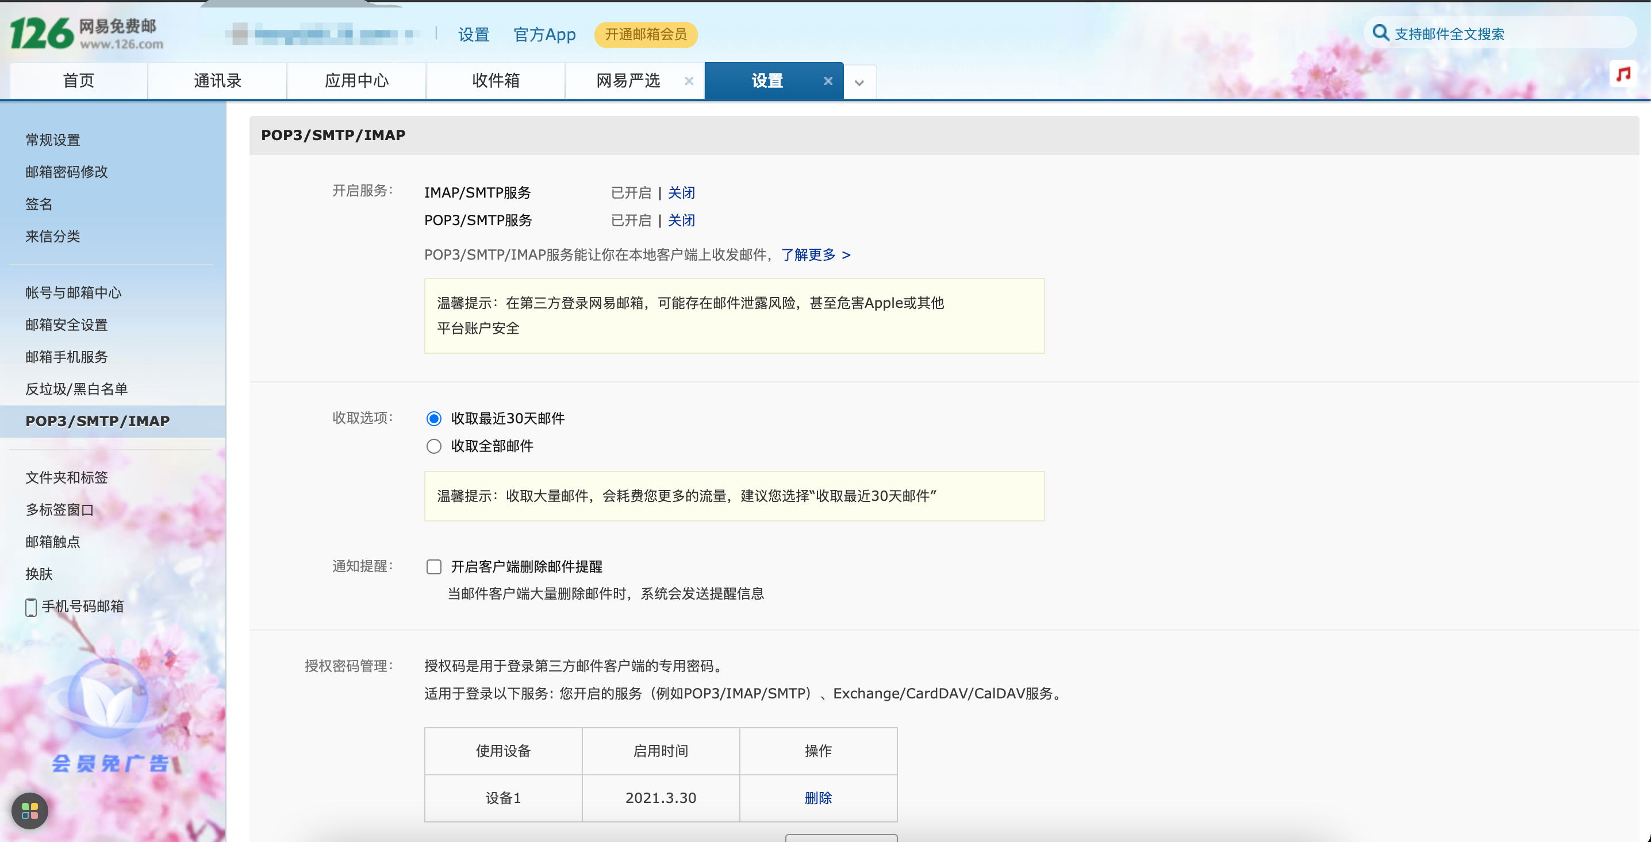
Task: Delete 设备1 authorization code
Action: pos(819,798)
